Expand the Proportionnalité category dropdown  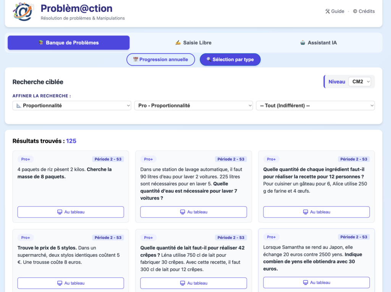[72, 105]
